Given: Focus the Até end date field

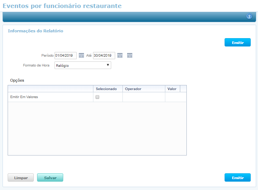Looking at the screenshot, I should point(104,56).
